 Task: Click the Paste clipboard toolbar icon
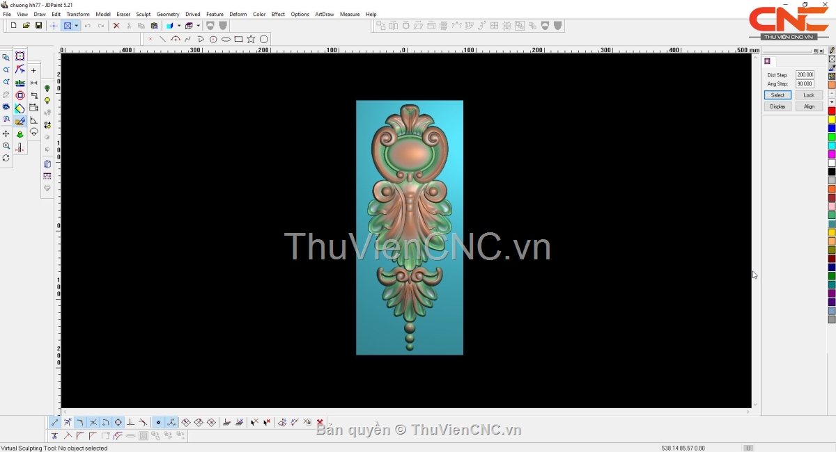[154, 26]
